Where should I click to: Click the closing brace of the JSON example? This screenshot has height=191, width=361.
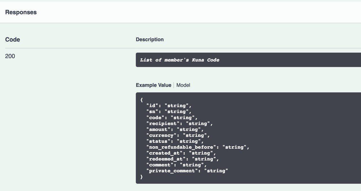pos(142,177)
